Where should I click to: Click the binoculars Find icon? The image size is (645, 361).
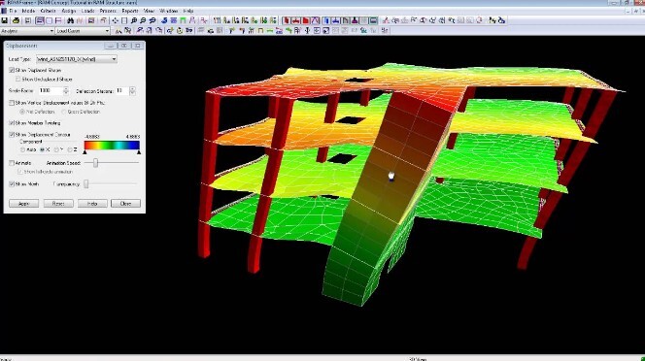70,20
